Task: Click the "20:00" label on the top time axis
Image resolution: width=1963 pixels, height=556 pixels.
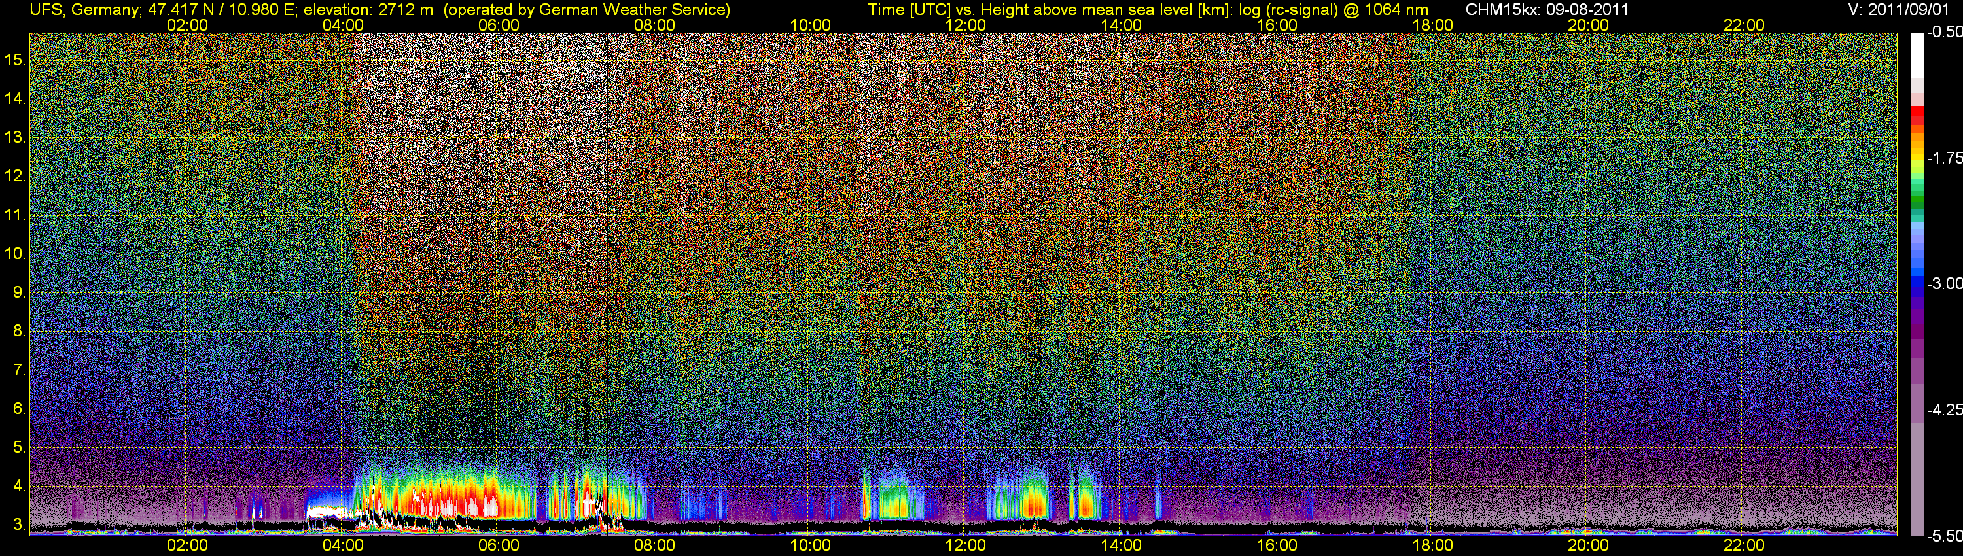Action: click(x=1588, y=25)
